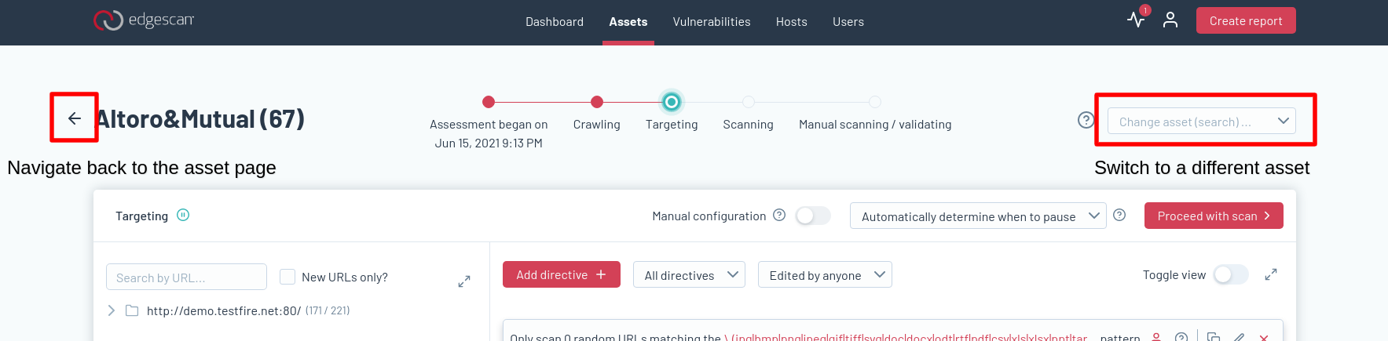Click the help icon beside Change asset search
This screenshot has width=1388, height=341.
click(x=1086, y=120)
